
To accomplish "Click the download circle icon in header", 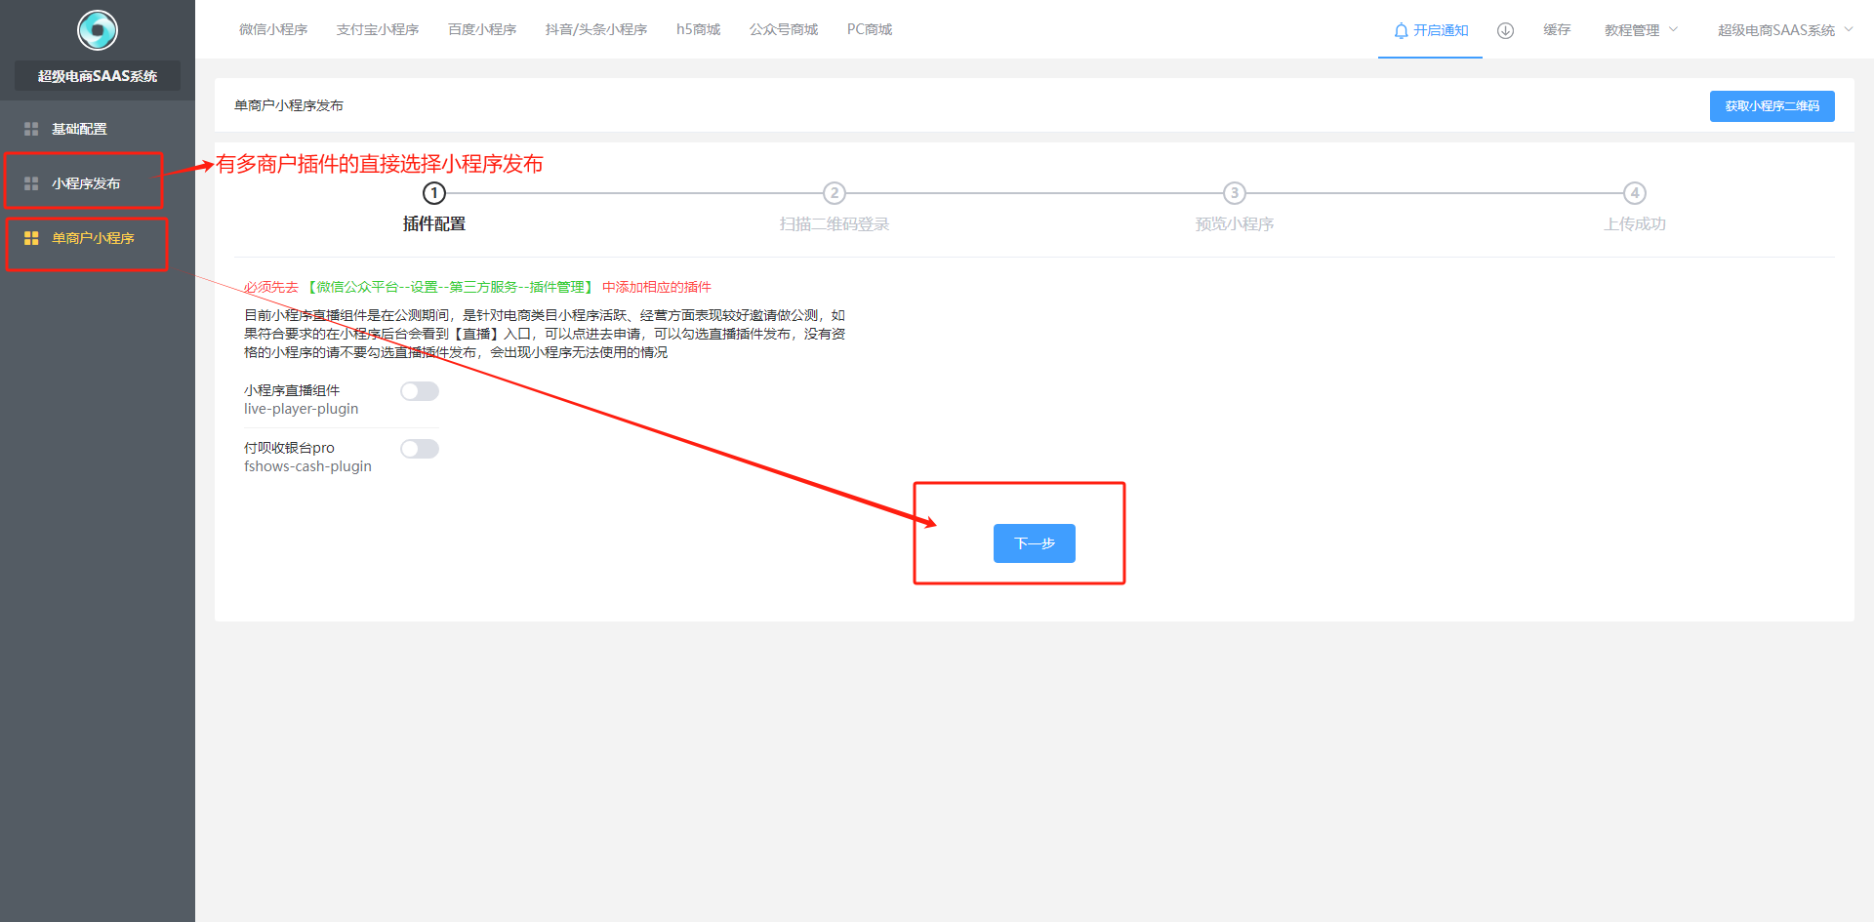I will tap(1505, 30).
